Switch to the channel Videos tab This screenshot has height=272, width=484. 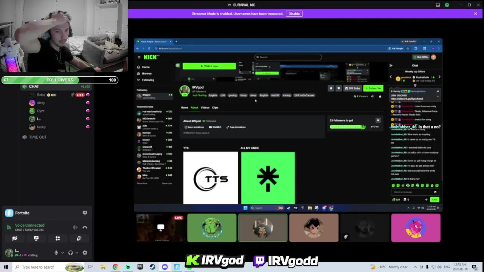[205, 108]
